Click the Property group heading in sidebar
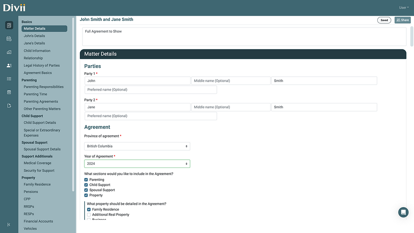The width and height of the screenshot is (414, 233). (x=28, y=178)
